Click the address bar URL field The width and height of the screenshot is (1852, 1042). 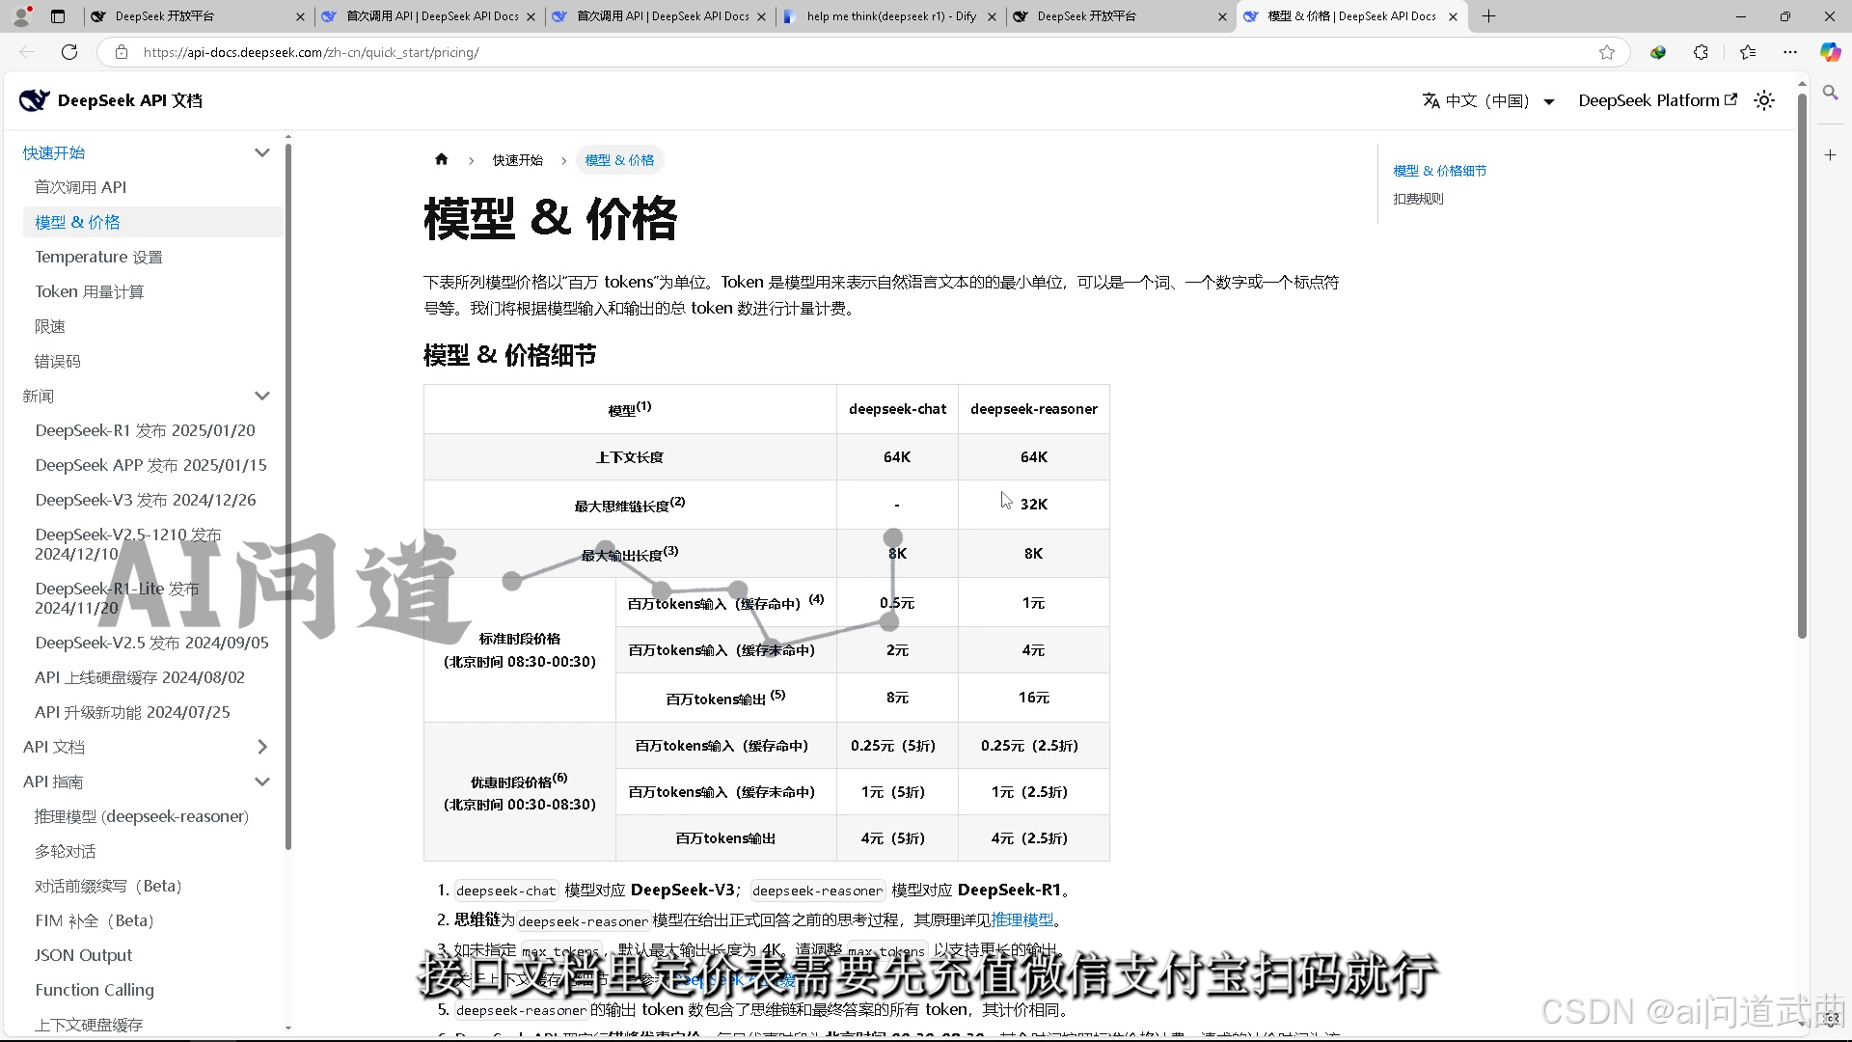[x=386, y=52]
